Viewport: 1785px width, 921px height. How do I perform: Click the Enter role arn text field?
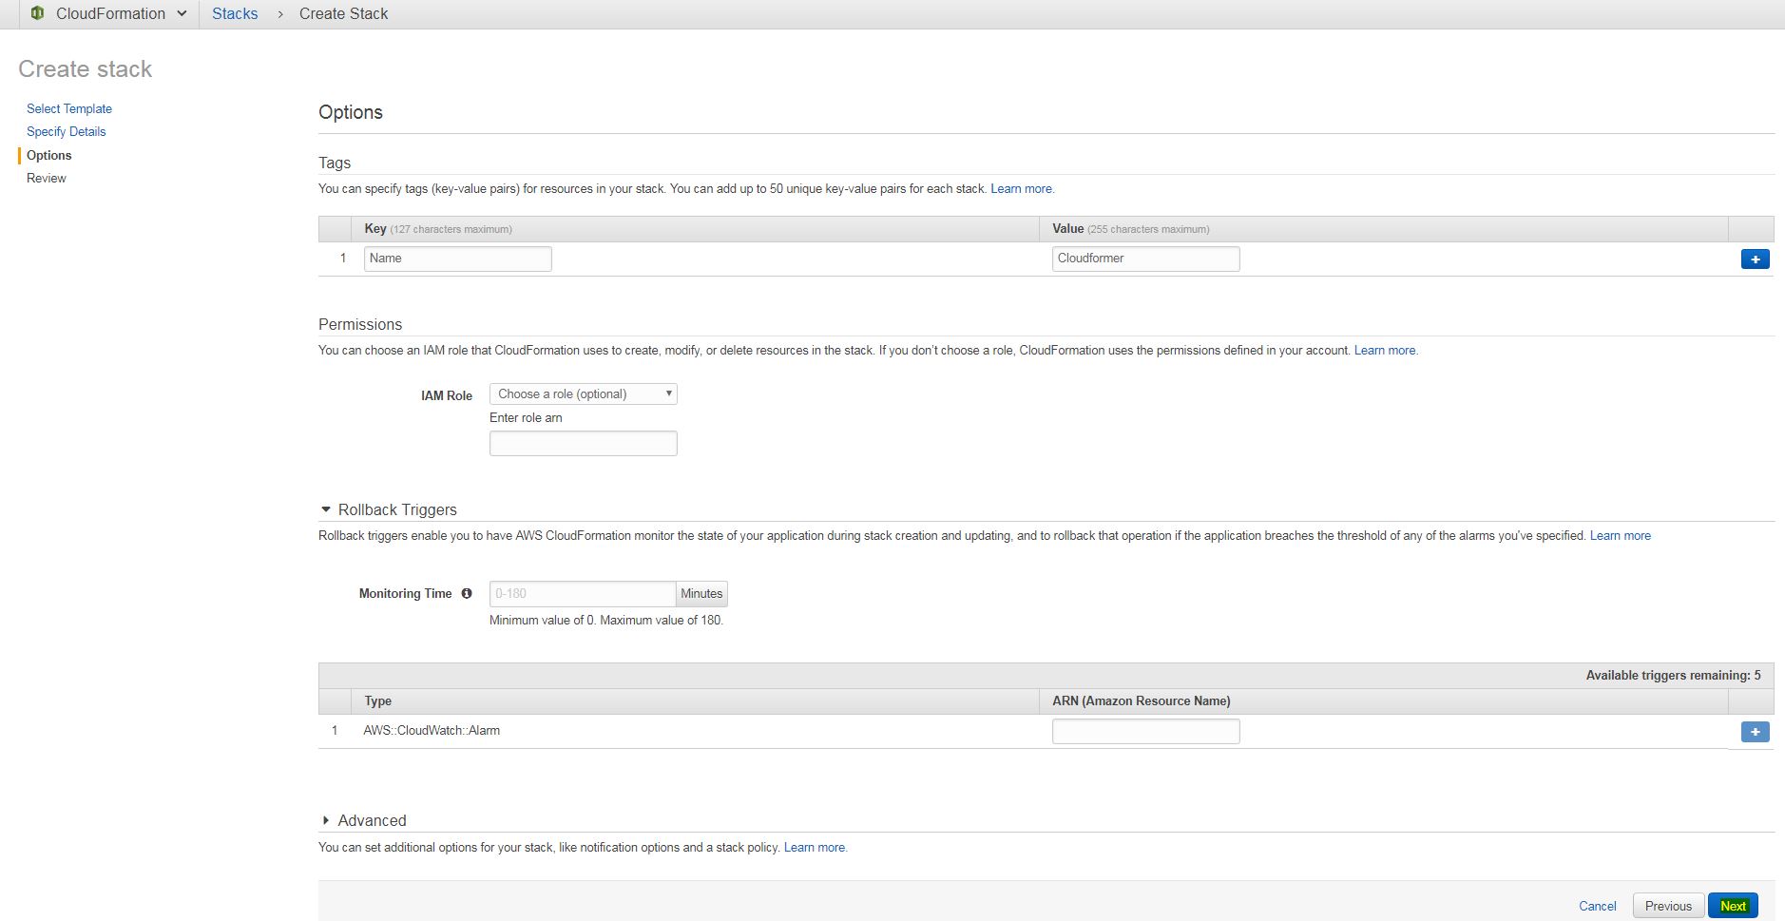click(x=583, y=444)
